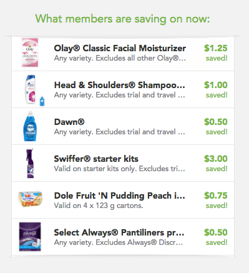Screen dimensions: 249x273
Task: Open Olay Classic Facial Moisturizer offer
Action: pos(120,48)
